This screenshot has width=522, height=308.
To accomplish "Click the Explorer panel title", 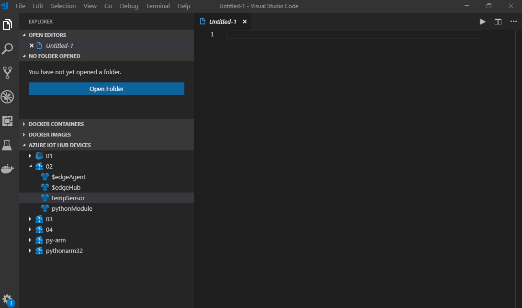I will pos(41,22).
